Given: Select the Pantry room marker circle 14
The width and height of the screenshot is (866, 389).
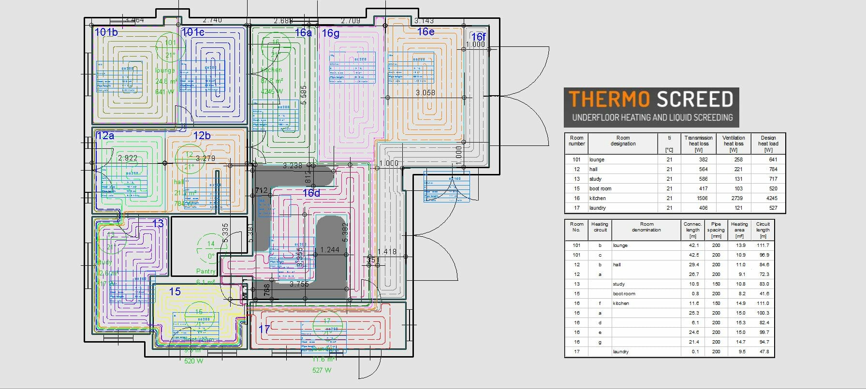Looking at the screenshot, I should (211, 248).
